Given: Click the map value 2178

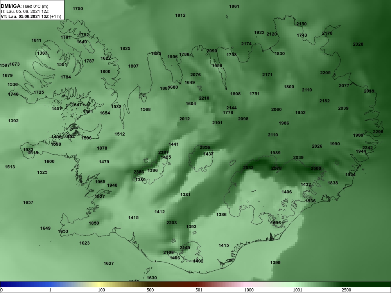Looking at the screenshot, I should [327, 33].
